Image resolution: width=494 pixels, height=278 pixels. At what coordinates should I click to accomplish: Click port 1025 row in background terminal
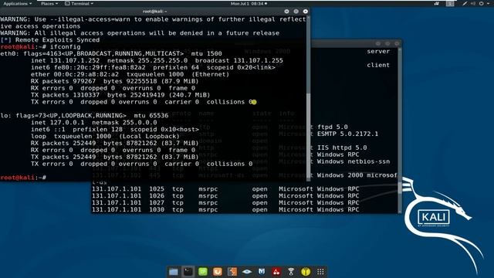coord(225,189)
